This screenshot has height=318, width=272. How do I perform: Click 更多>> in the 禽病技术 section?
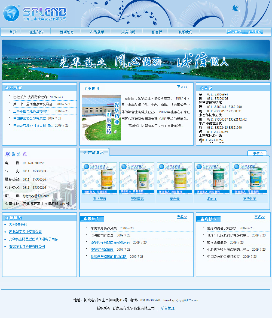182,217
